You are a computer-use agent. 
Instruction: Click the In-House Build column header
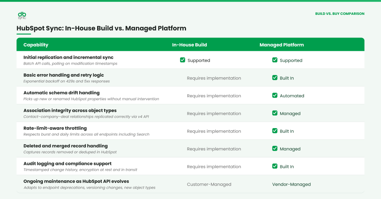coord(189,45)
